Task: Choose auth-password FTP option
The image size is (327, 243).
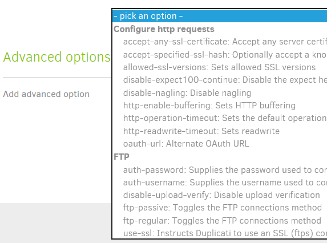Action: pyautogui.click(x=220, y=170)
